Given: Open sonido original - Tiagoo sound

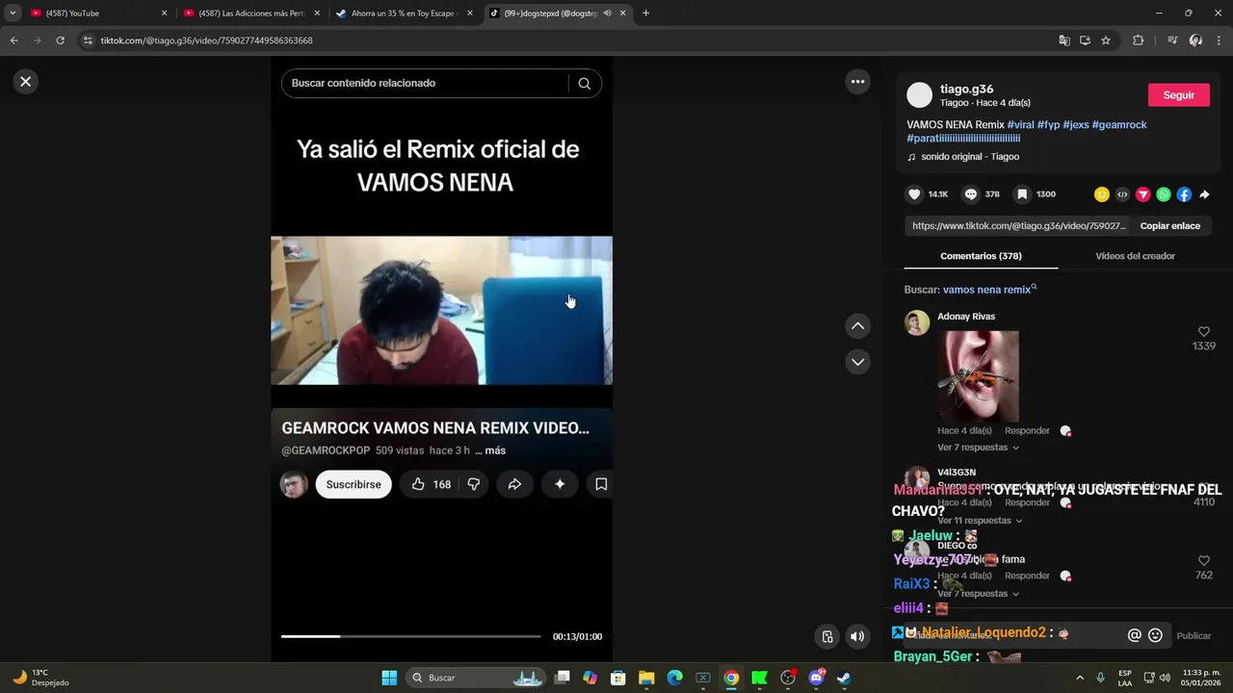Looking at the screenshot, I should (970, 157).
